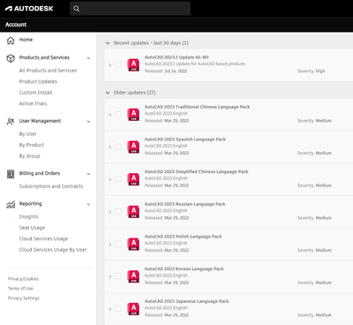Screen dimensions: 353x325
Task: Open Seat Usage report
Action: (x=32, y=228)
